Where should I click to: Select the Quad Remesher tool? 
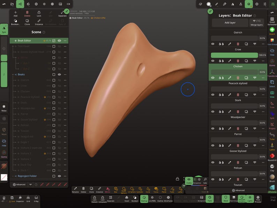(x=272, y=21)
